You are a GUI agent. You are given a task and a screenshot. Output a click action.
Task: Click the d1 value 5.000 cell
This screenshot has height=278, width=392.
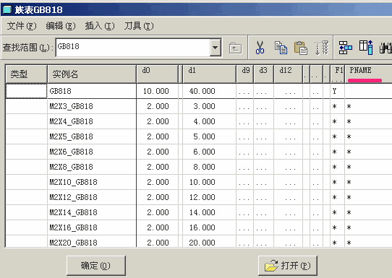pos(209,136)
